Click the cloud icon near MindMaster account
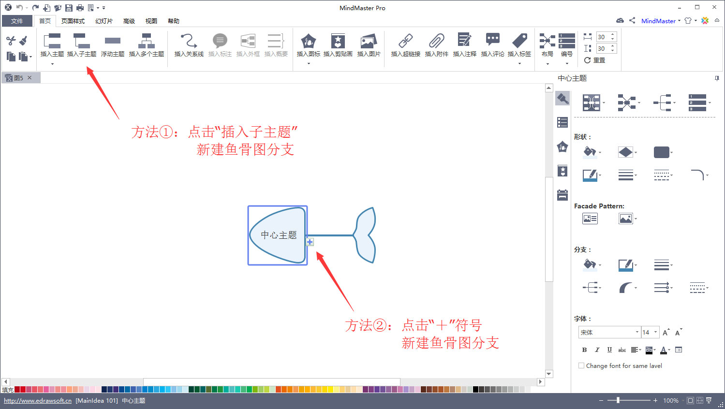This screenshot has height=409, width=725. point(620,20)
